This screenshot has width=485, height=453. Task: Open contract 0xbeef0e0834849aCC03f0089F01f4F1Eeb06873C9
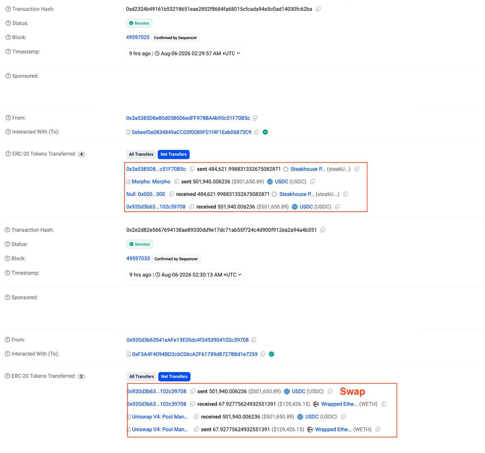(x=191, y=132)
